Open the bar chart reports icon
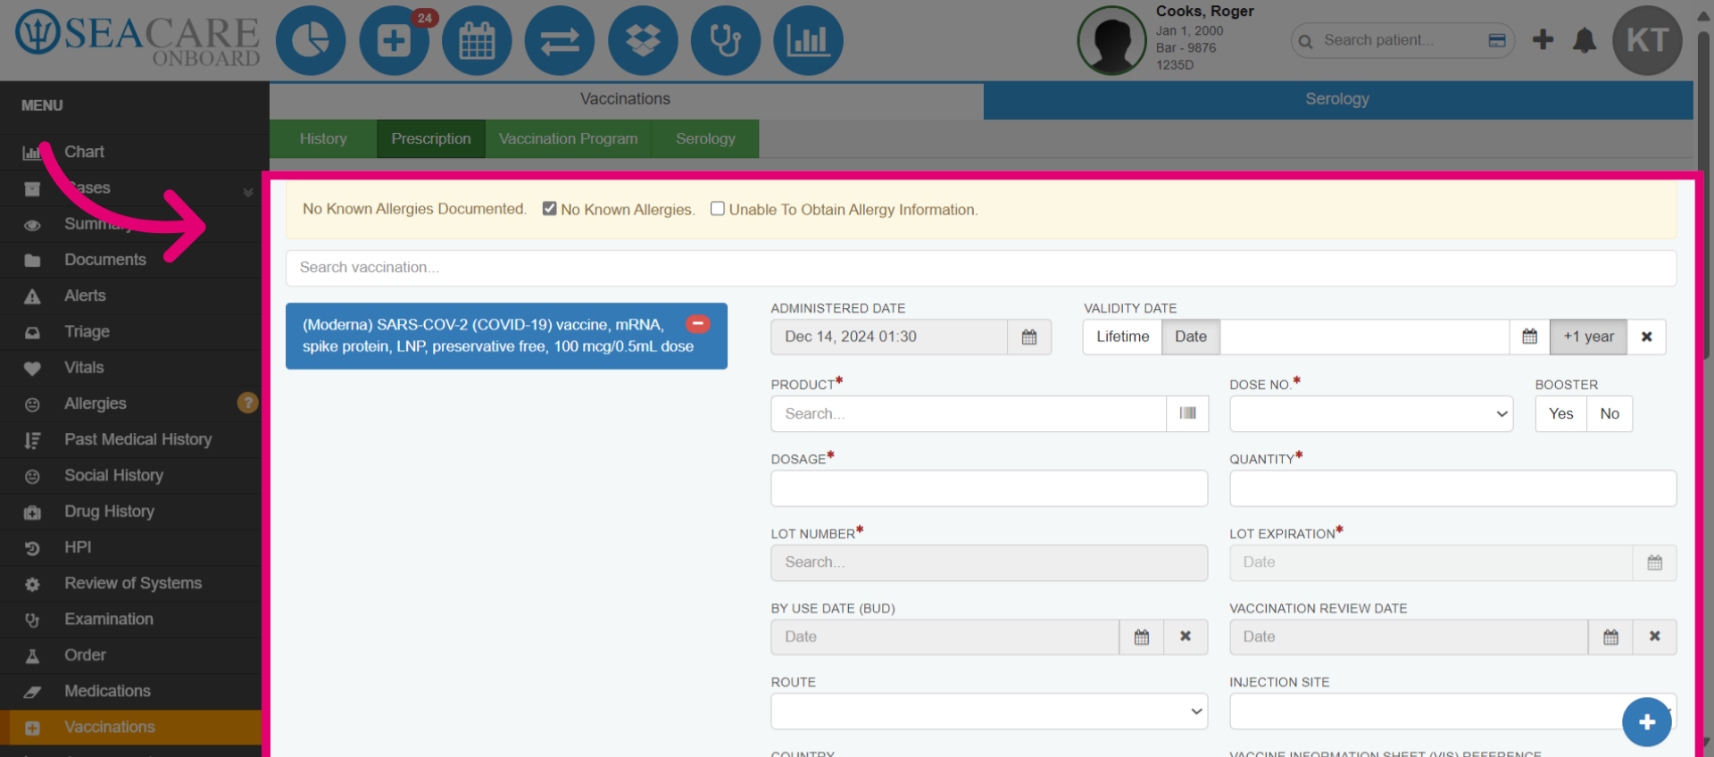Image resolution: width=1714 pixels, height=757 pixels. click(x=808, y=40)
